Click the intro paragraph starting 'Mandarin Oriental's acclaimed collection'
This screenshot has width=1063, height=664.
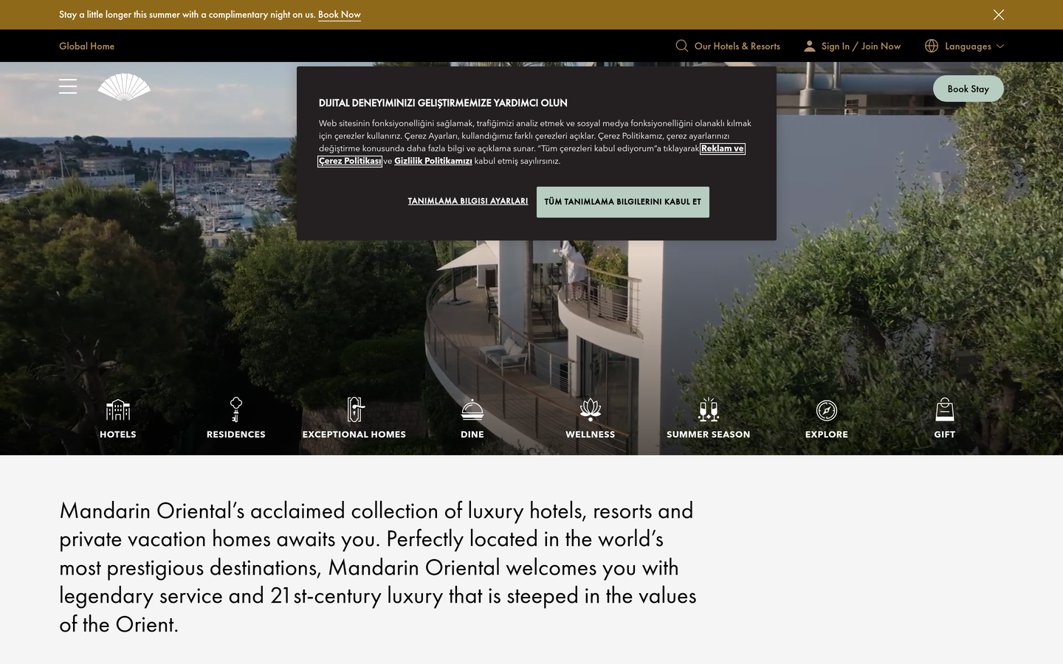pos(378,567)
